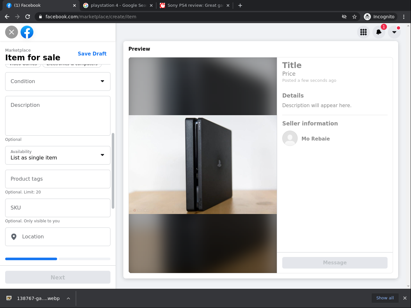The image size is (411, 308).
Task: Click the form panel scrollbar
Action: (113, 171)
